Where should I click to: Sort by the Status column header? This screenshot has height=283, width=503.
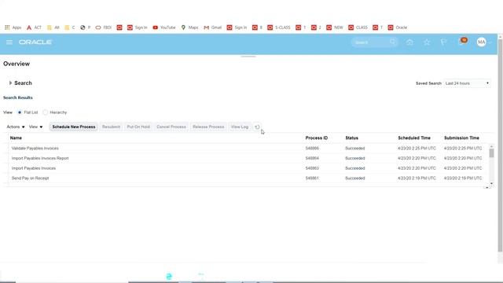pyautogui.click(x=351, y=138)
